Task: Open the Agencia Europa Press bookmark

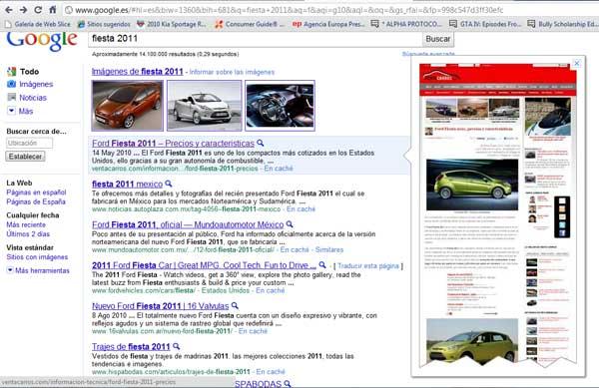Action: click(328, 24)
